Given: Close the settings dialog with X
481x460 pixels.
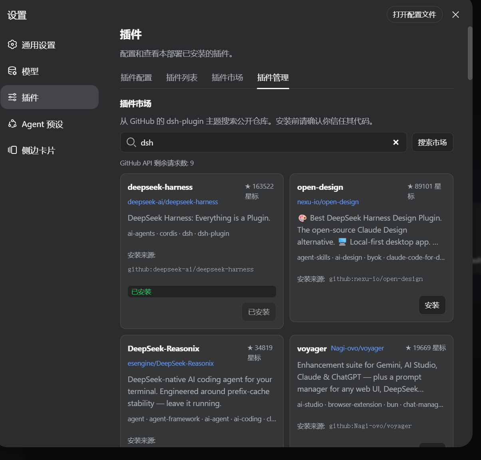Looking at the screenshot, I should click(x=455, y=14).
